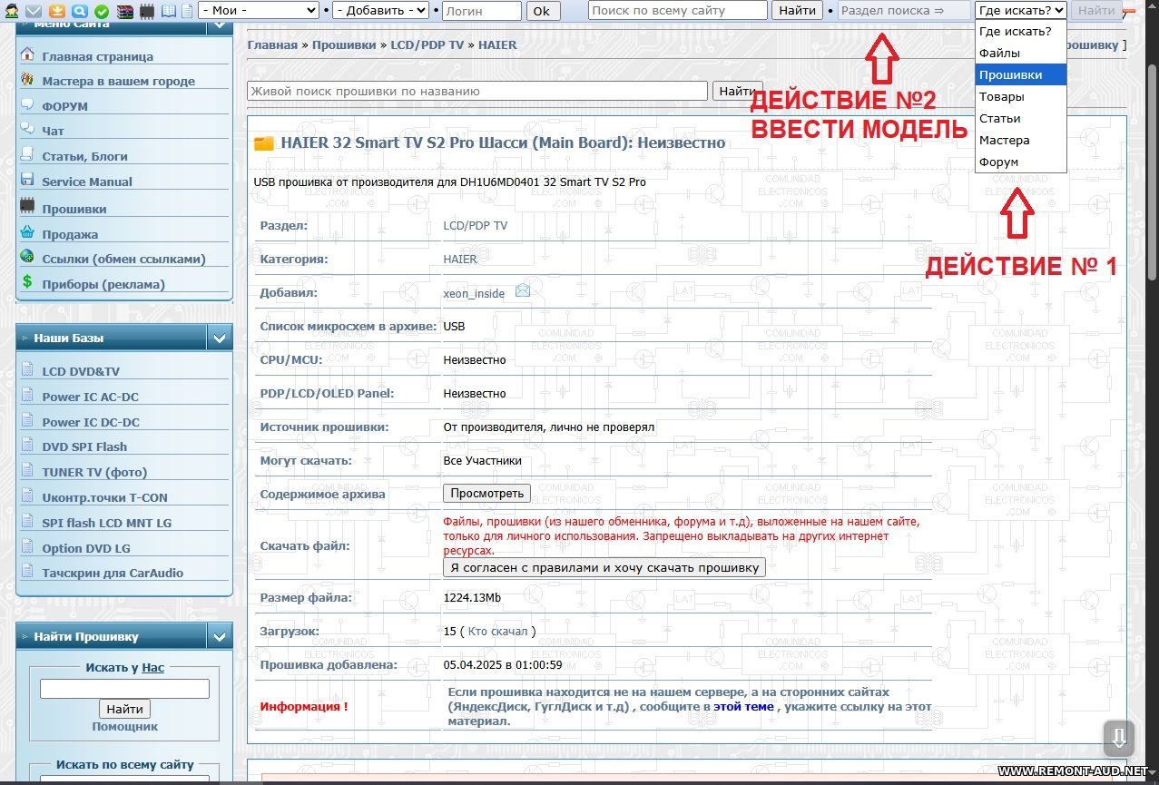Click the open book icon in toolbar

[x=169, y=11]
